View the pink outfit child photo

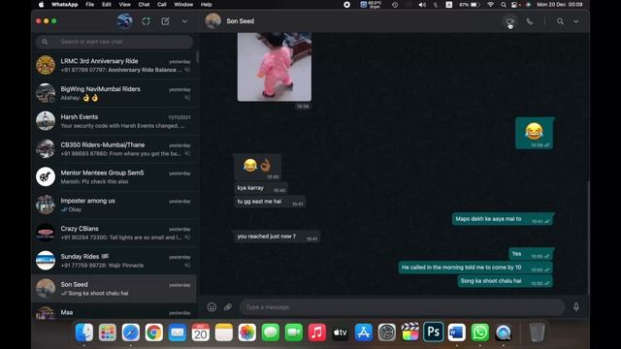coord(274,67)
